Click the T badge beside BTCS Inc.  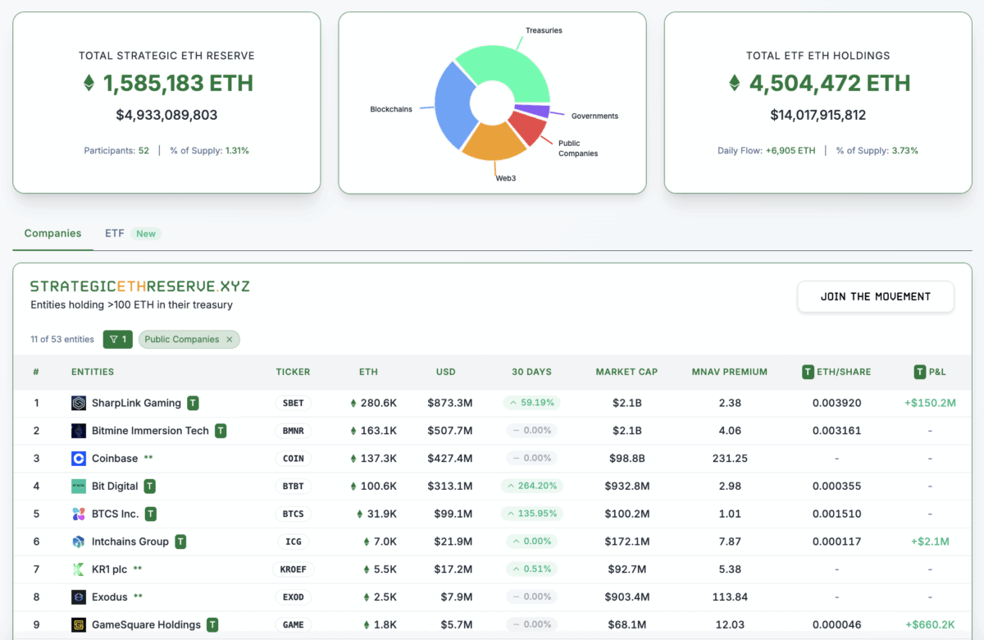[x=151, y=514]
